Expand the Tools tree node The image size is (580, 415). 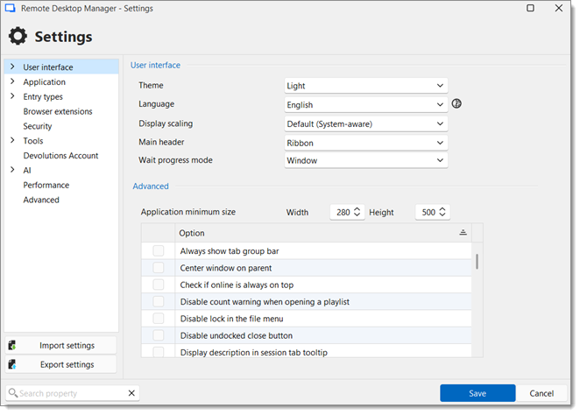coord(12,140)
